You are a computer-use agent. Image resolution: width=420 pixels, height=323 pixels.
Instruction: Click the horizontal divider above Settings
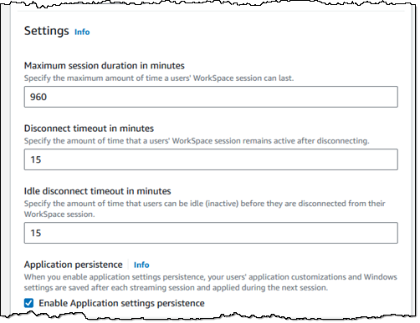(211, 11)
